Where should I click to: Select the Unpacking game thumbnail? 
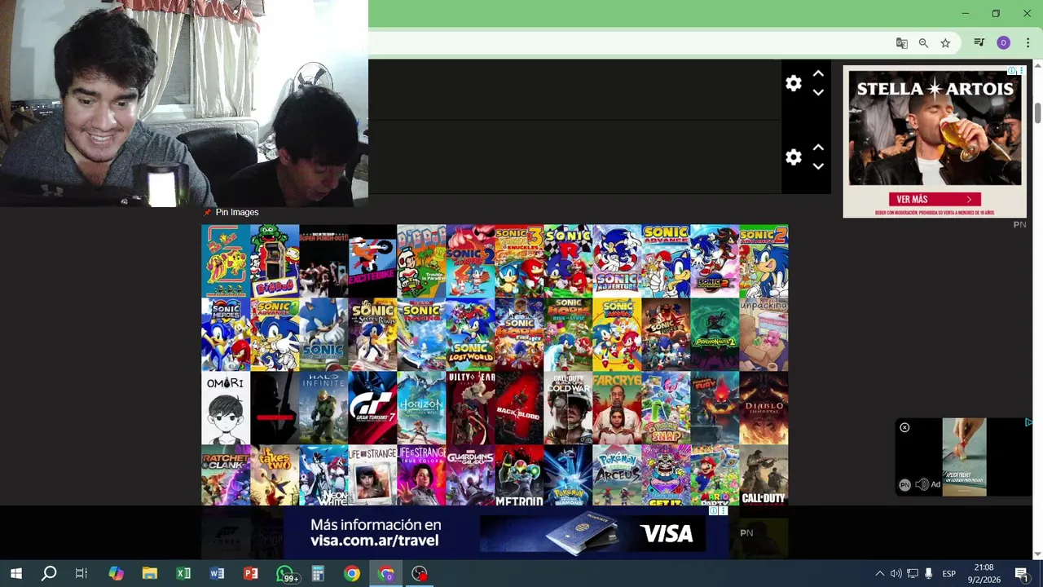pos(764,334)
